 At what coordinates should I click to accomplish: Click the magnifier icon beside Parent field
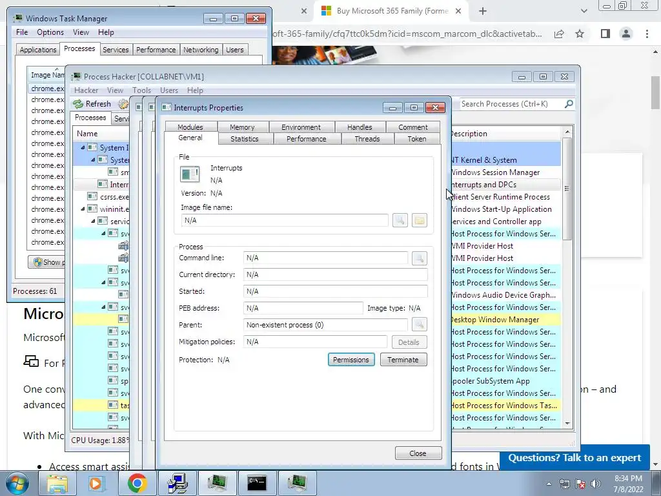(420, 325)
